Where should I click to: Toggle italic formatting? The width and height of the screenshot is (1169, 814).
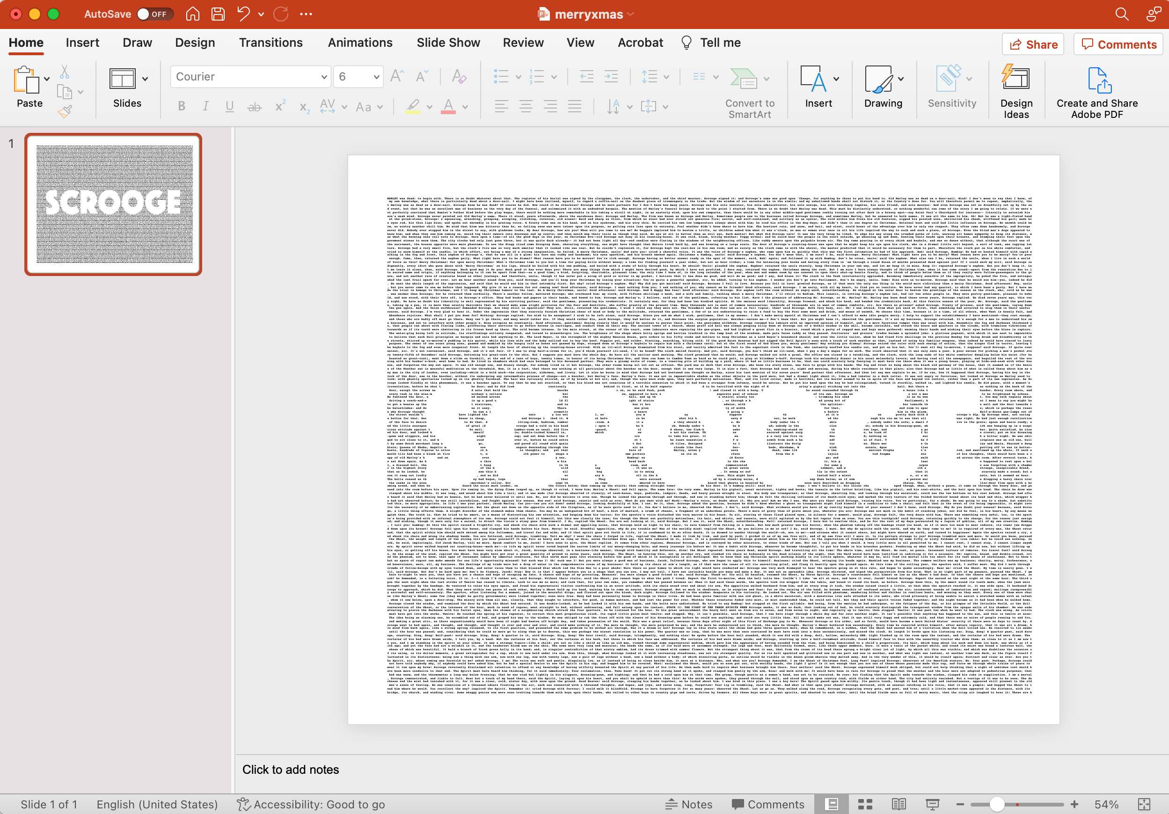tap(205, 106)
